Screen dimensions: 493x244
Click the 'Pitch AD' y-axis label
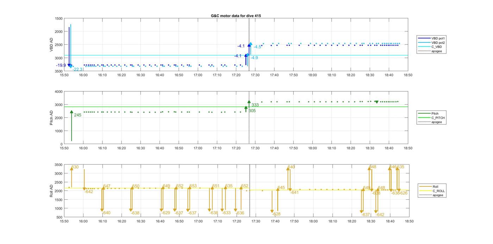coord(51,118)
